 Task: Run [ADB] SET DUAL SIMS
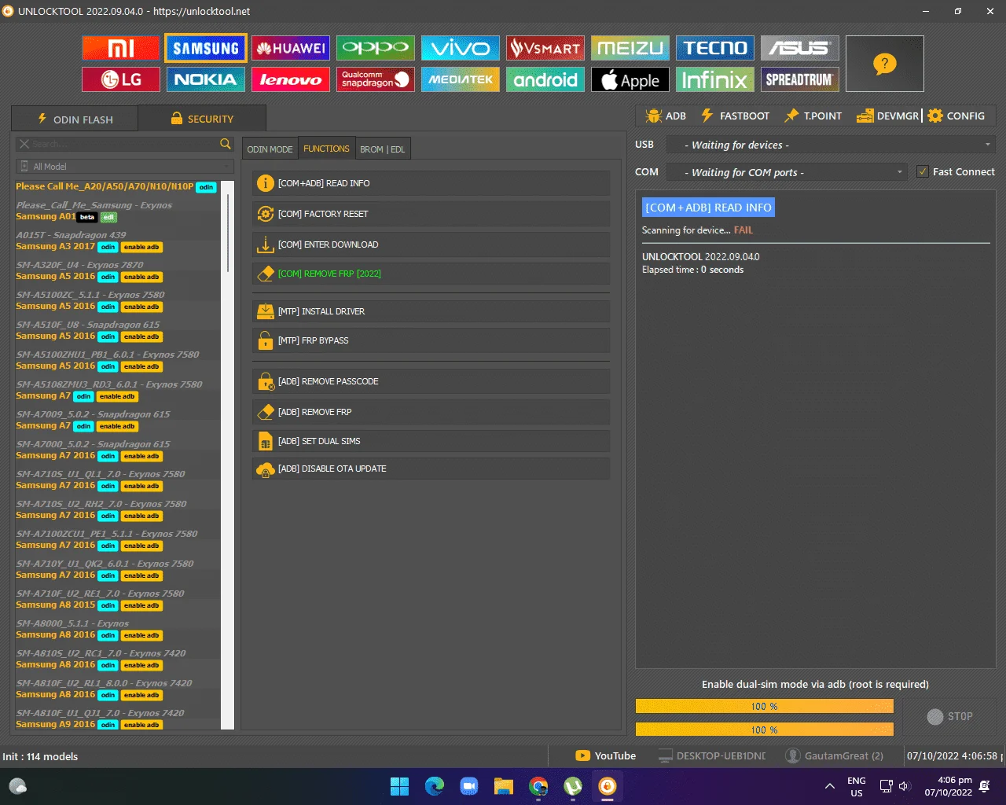(431, 441)
